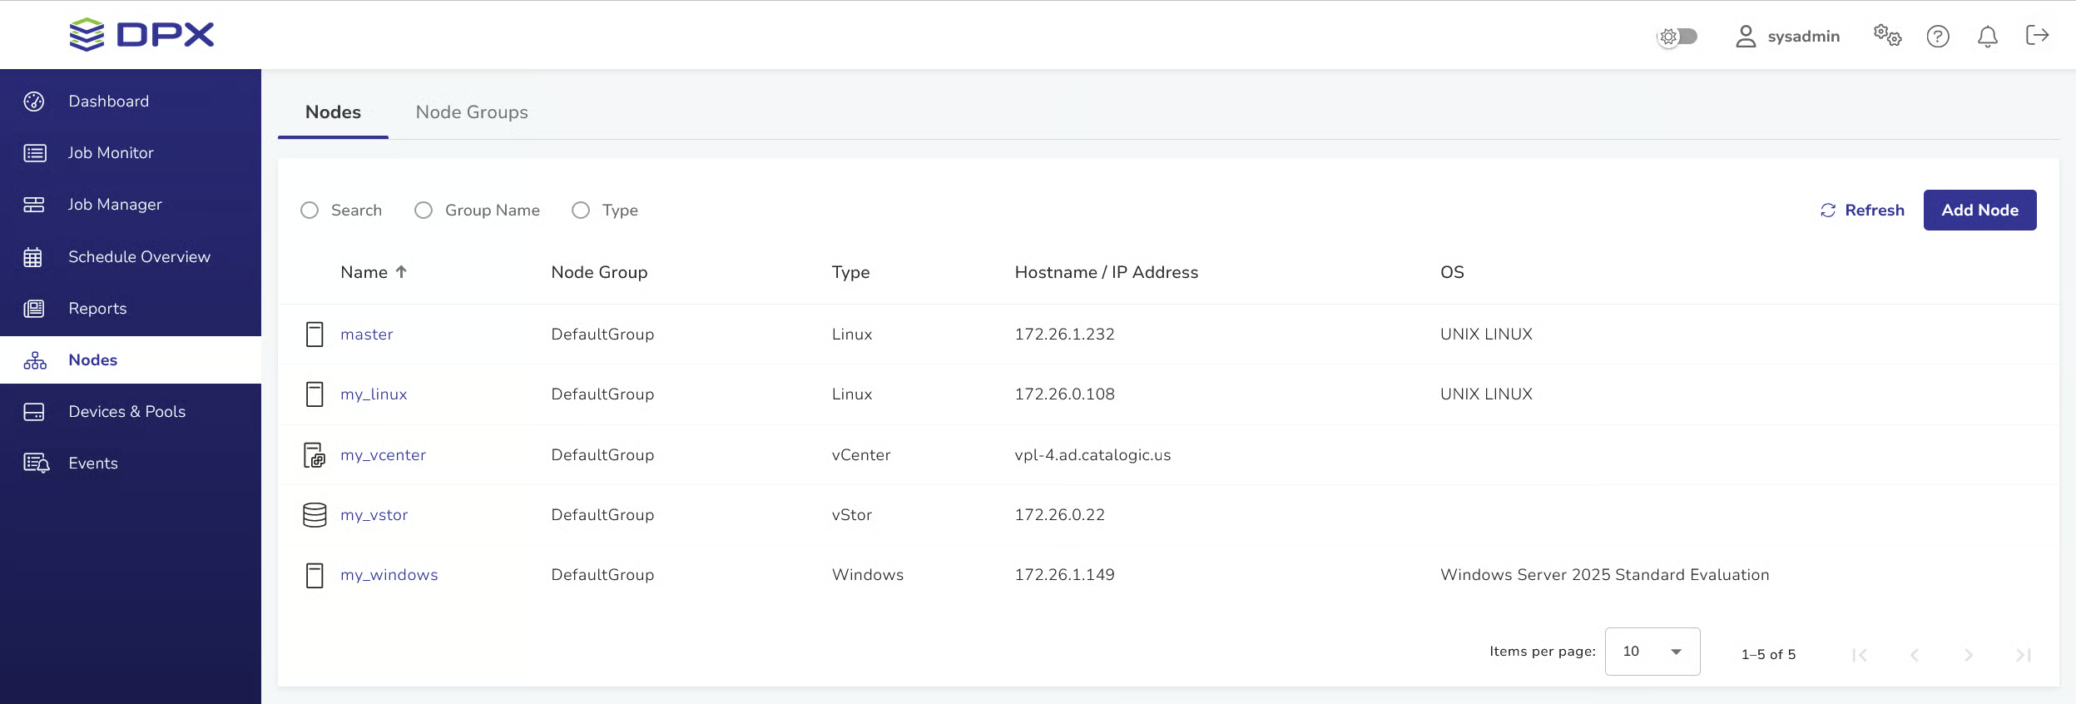Click the sysadmin user profile icon
Screen dimensions: 2076x704
click(1746, 37)
